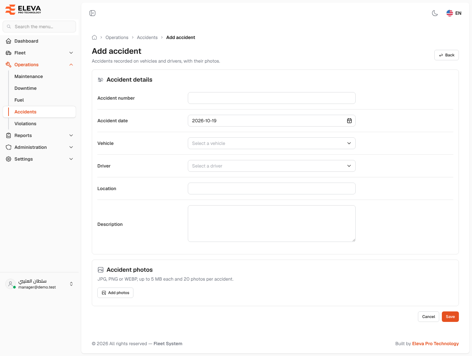Expand the Settings menu chevron
The width and height of the screenshot is (472, 356).
click(71, 159)
